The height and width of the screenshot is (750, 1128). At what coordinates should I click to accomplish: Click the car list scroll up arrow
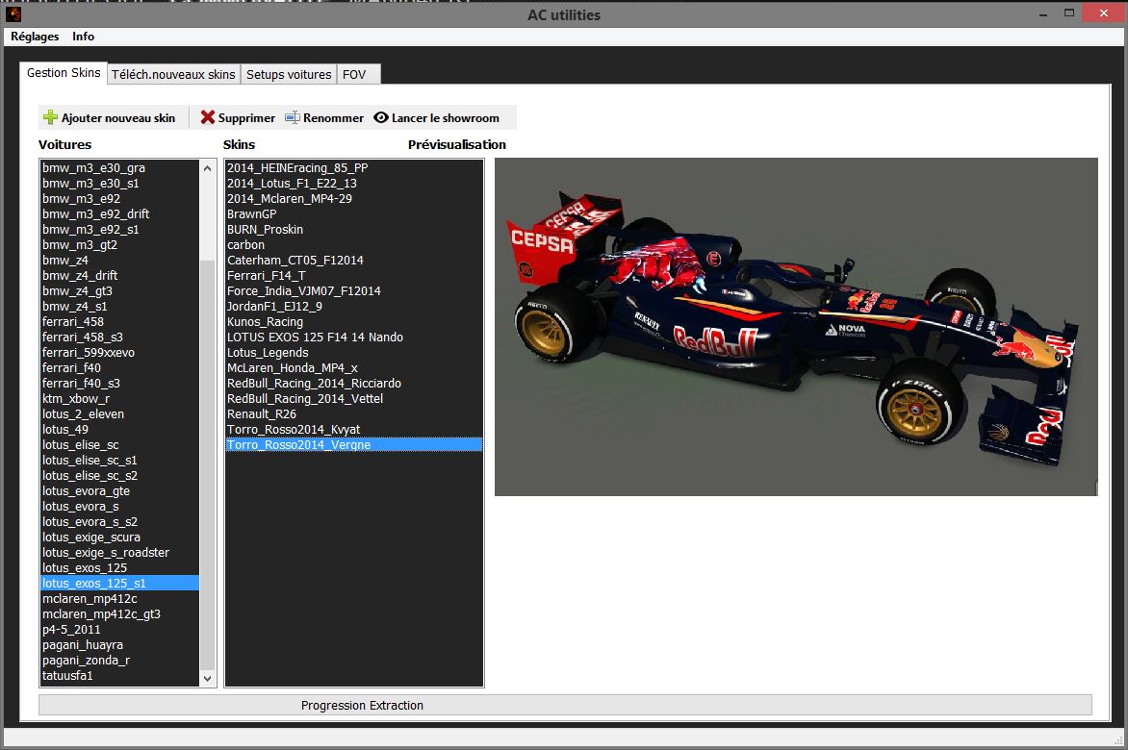click(x=207, y=169)
